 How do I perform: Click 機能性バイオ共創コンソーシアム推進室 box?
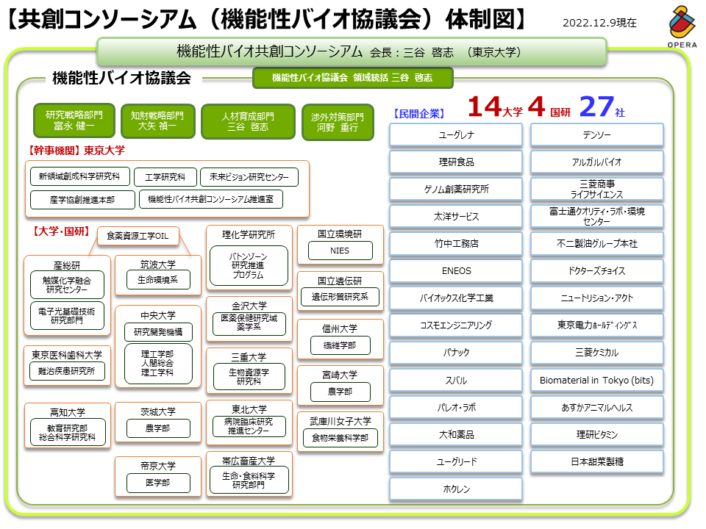pos(211,199)
